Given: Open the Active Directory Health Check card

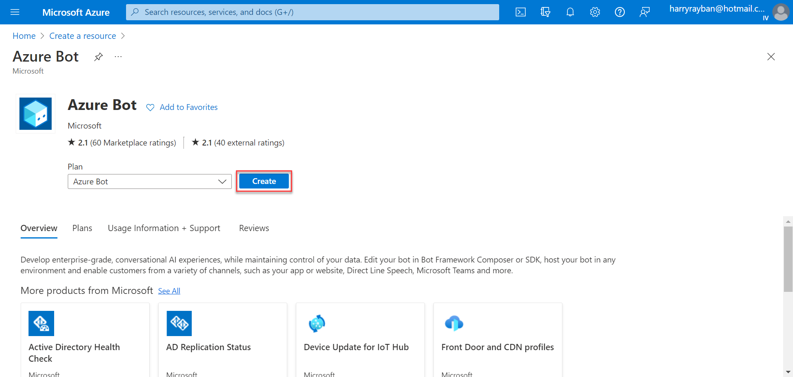Looking at the screenshot, I should tap(85, 339).
